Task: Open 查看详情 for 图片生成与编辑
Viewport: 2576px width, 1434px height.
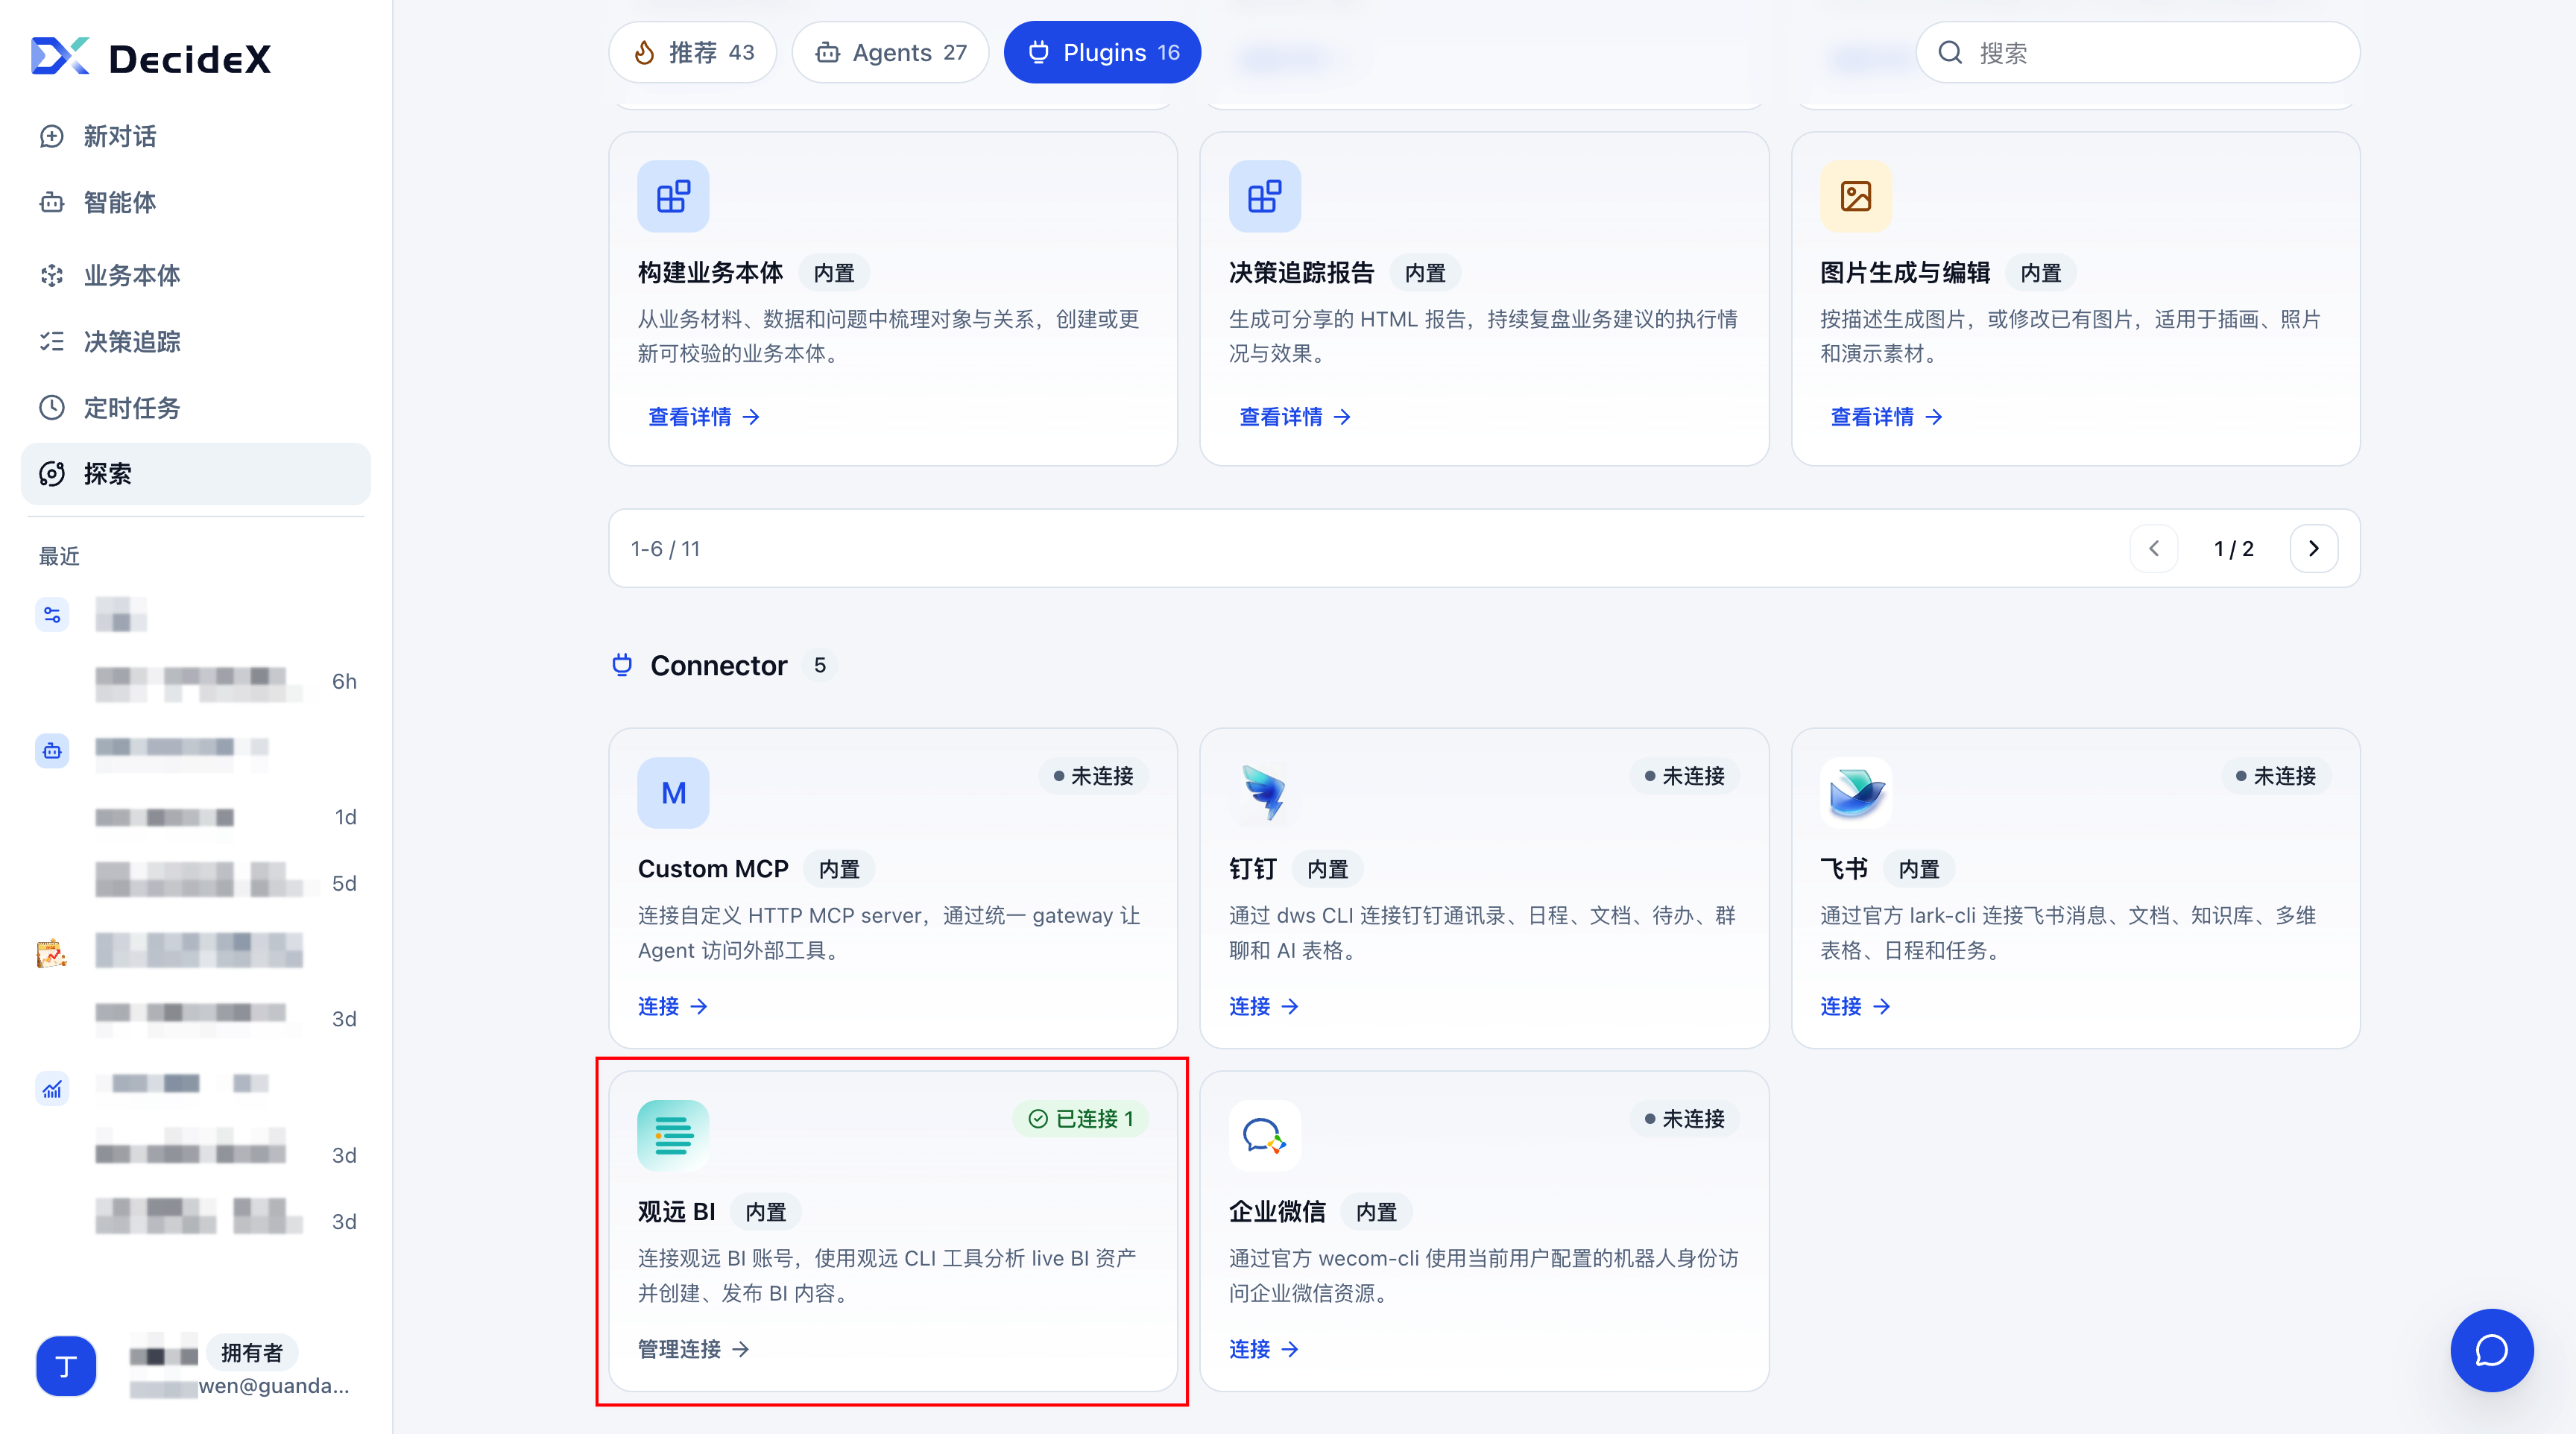Action: coord(1886,417)
